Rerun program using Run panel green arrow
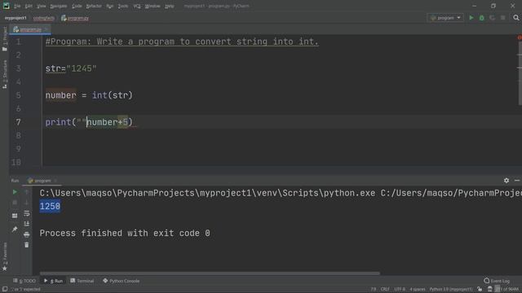 15,192
